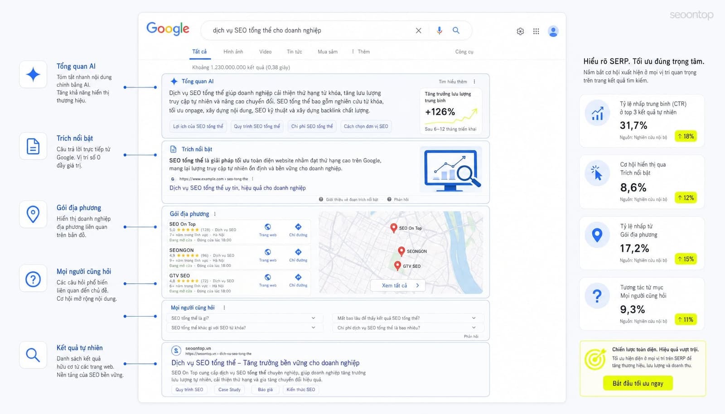This screenshot has height=414, width=725.
Task: Switch to the Tin tức tab
Action: pos(295,52)
